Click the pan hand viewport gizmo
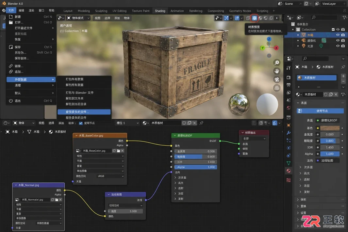The width and height of the screenshot is (348, 232). (277, 71)
